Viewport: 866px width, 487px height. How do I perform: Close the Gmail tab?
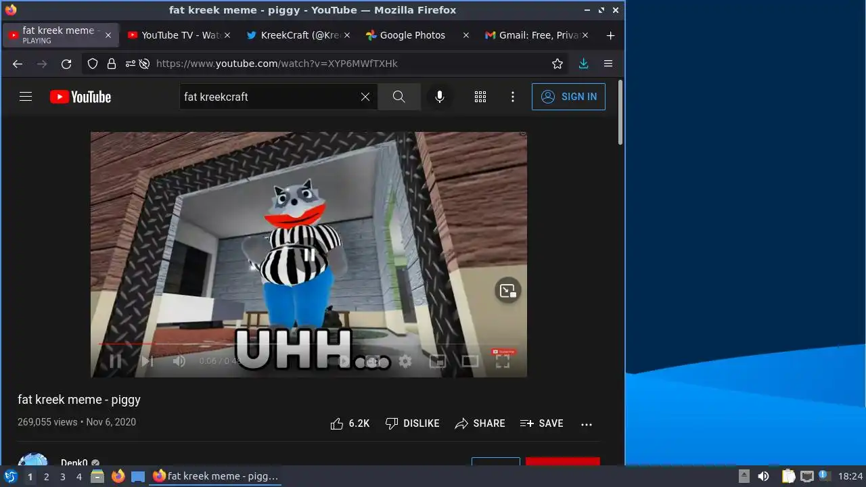click(585, 35)
